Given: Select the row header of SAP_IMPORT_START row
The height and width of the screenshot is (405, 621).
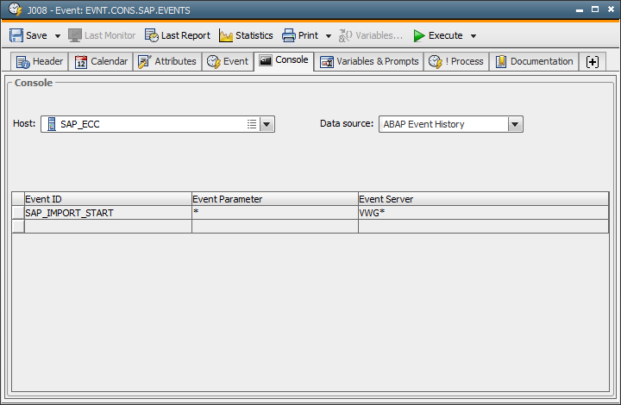Looking at the screenshot, I should 18,213.
